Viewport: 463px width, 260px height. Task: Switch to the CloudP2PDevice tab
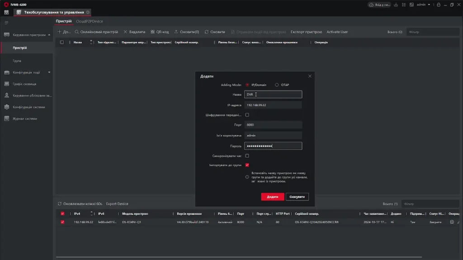[x=90, y=21]
